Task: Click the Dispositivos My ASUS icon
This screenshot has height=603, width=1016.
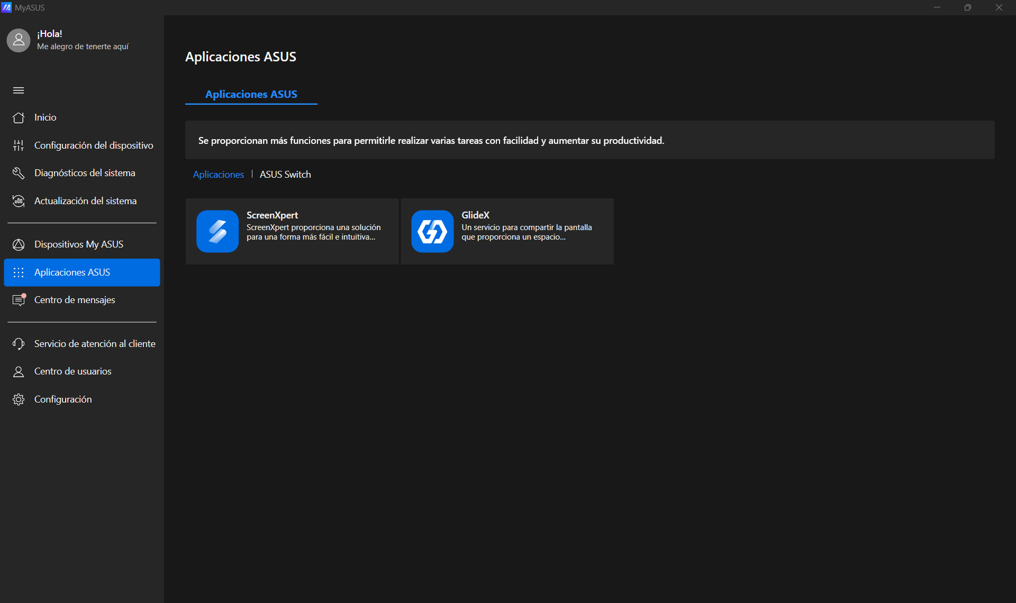Action: coord(19,244)
